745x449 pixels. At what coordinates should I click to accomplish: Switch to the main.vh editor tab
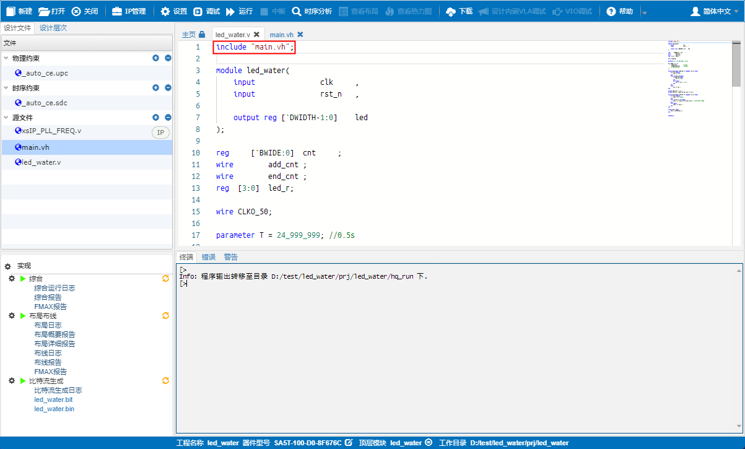(x=281, y=35)
